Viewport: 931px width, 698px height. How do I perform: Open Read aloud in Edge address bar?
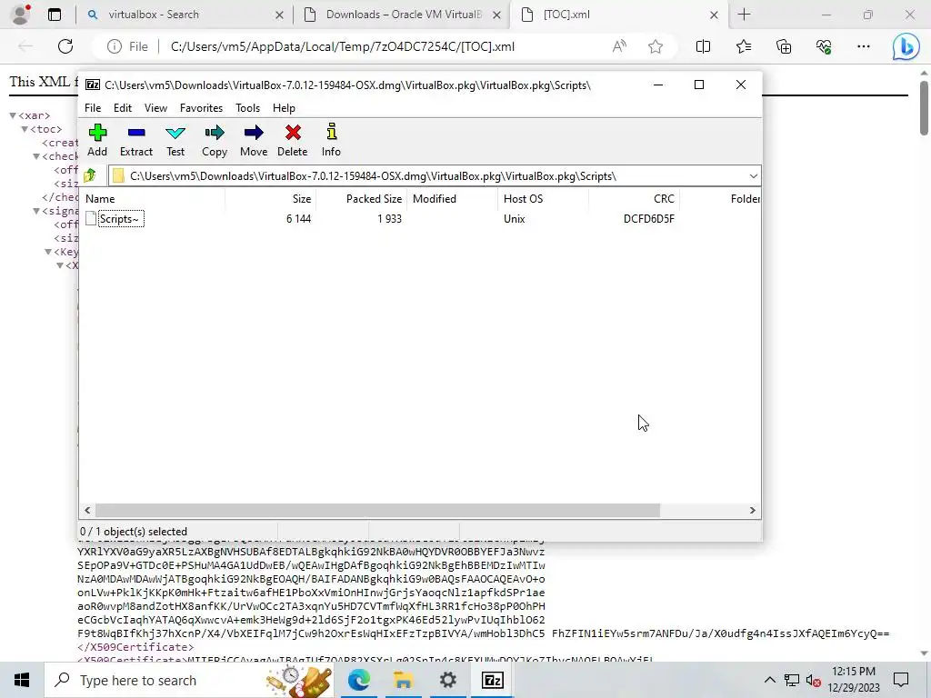click(x=619, y=46)
